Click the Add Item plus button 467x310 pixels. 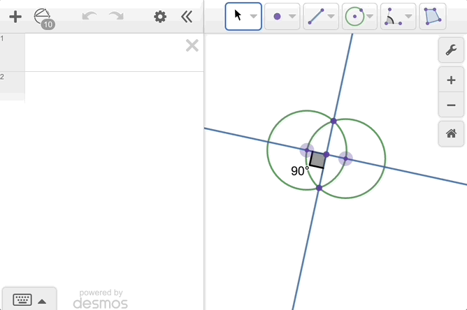coord(15,17)
